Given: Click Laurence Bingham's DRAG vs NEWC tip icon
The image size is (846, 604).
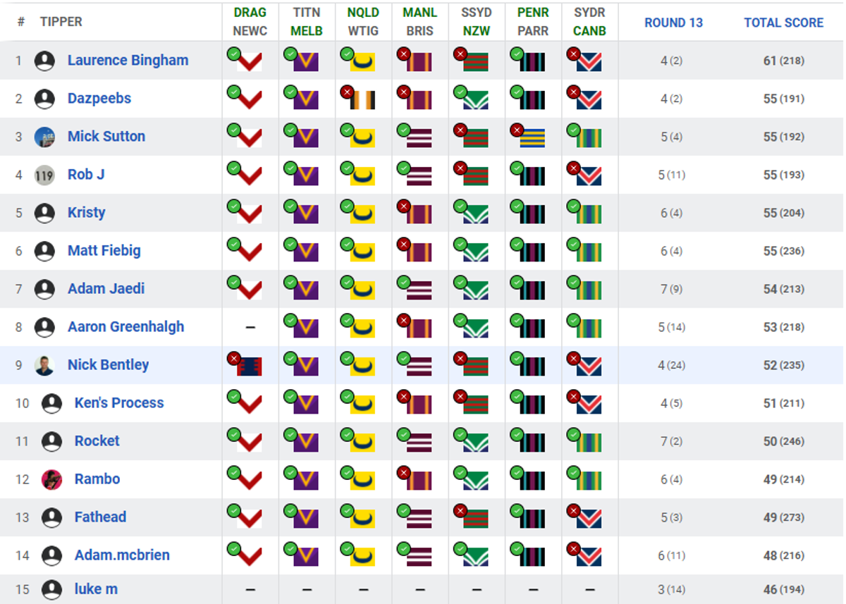Looking at the screenshot, I should [x=245, y=59].
